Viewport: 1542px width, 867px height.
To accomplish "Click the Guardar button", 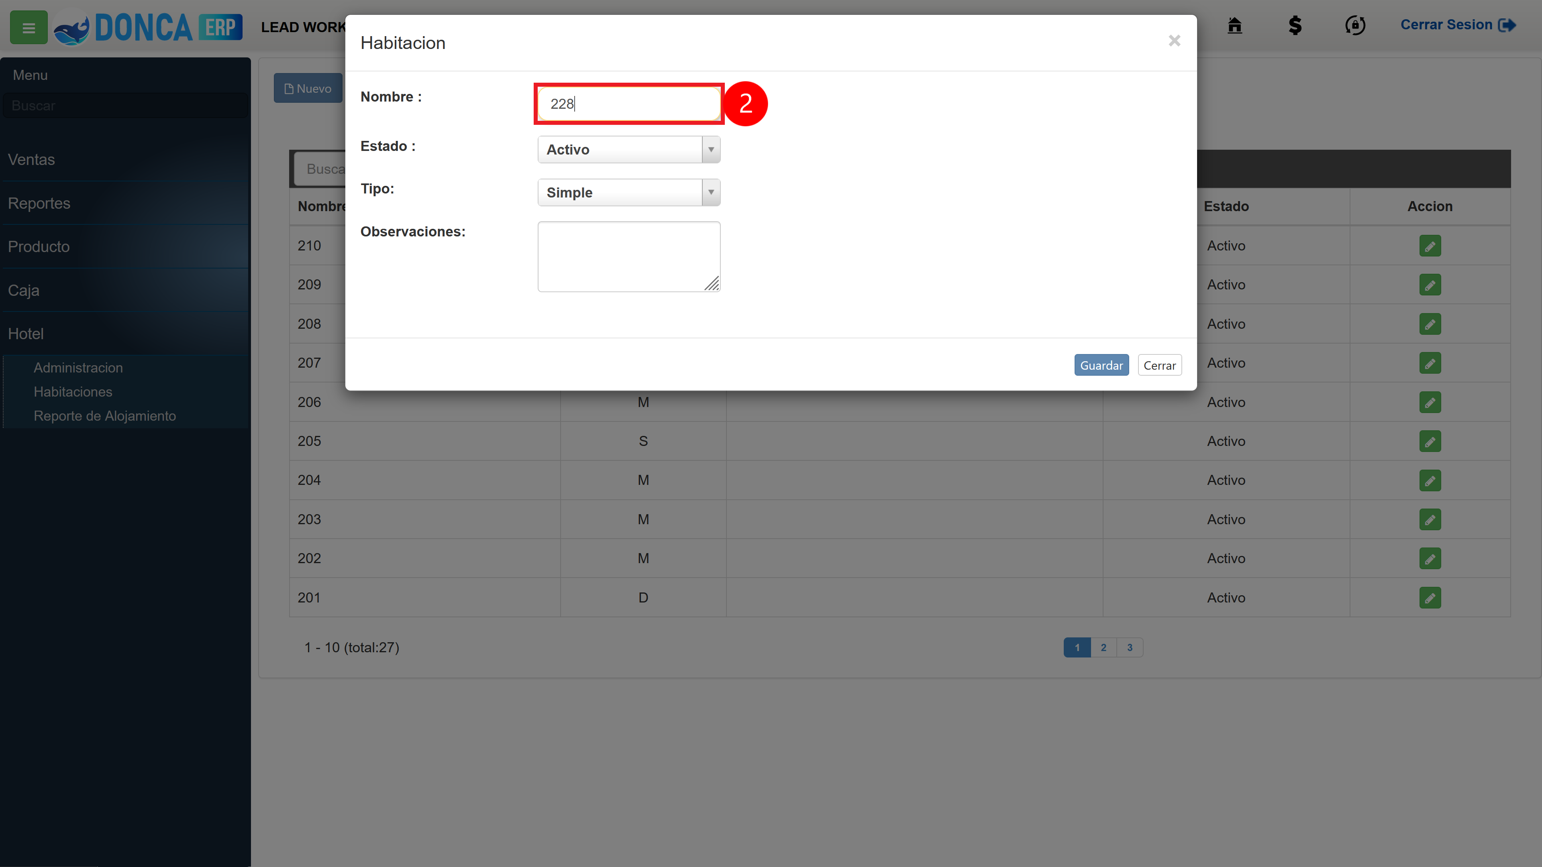I will [x=1101, y=365].
